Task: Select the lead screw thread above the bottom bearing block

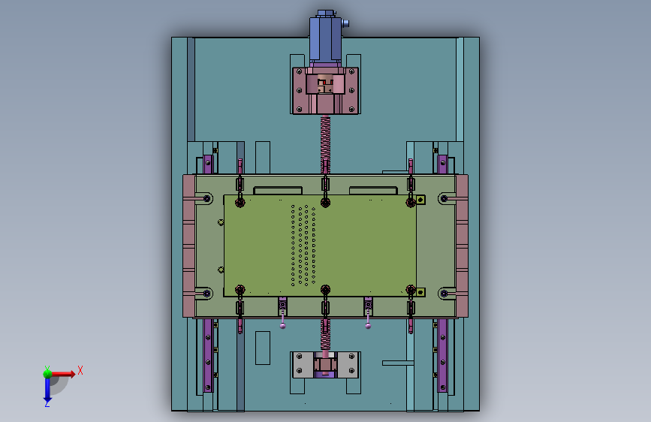Action: [326, 335]
